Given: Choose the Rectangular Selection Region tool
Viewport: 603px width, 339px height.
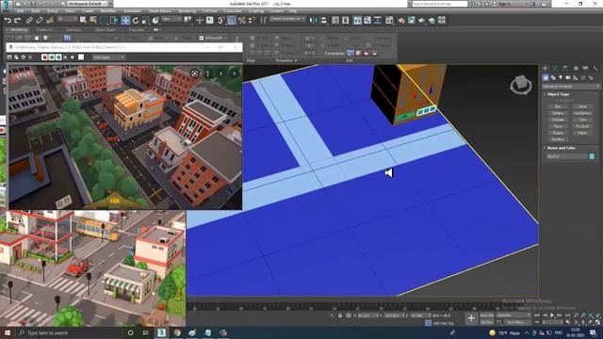Looking at the screenshot, I should [104, 20].
